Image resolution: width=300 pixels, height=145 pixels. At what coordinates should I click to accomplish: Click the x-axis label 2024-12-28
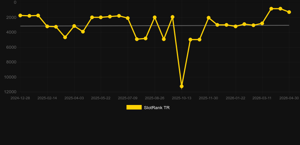point(20,98)
